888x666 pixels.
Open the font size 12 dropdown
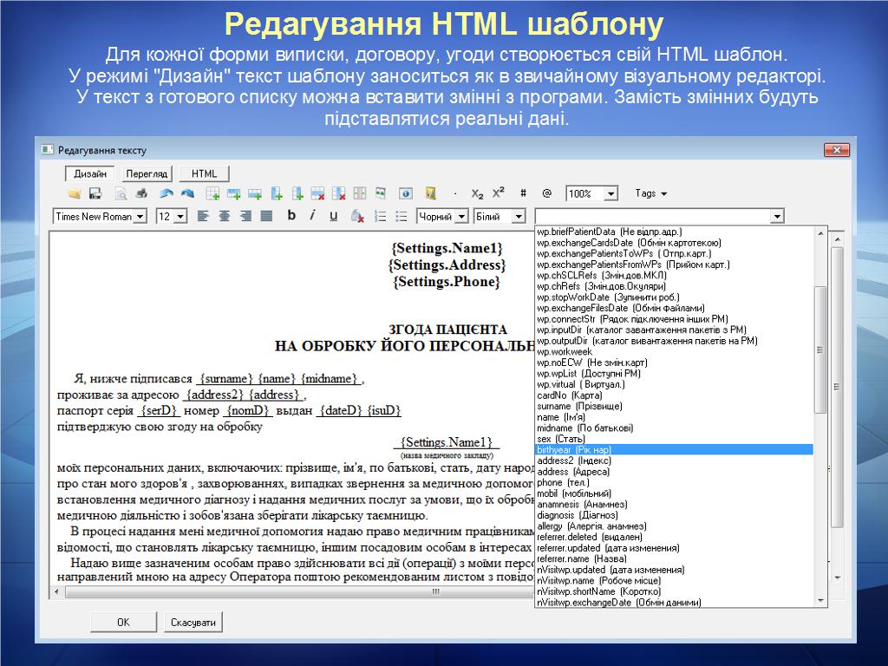tap(180, 217)
